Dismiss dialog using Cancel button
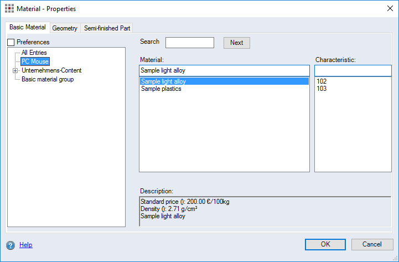The height and width of the screenshot is (262, 399). point(372,244)
